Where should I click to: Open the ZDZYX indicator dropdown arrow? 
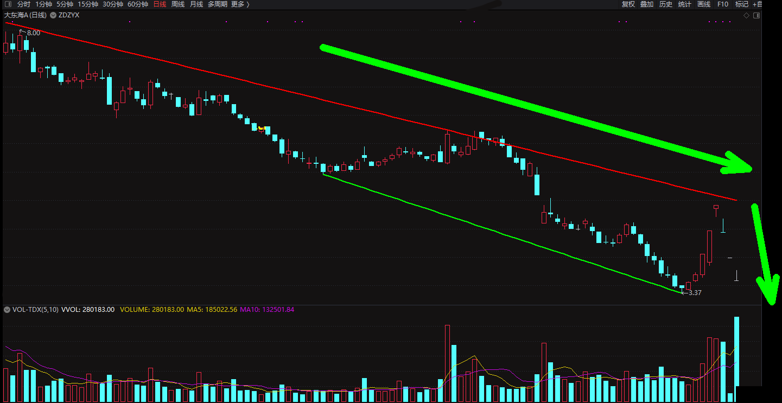(x=53, y=15)
